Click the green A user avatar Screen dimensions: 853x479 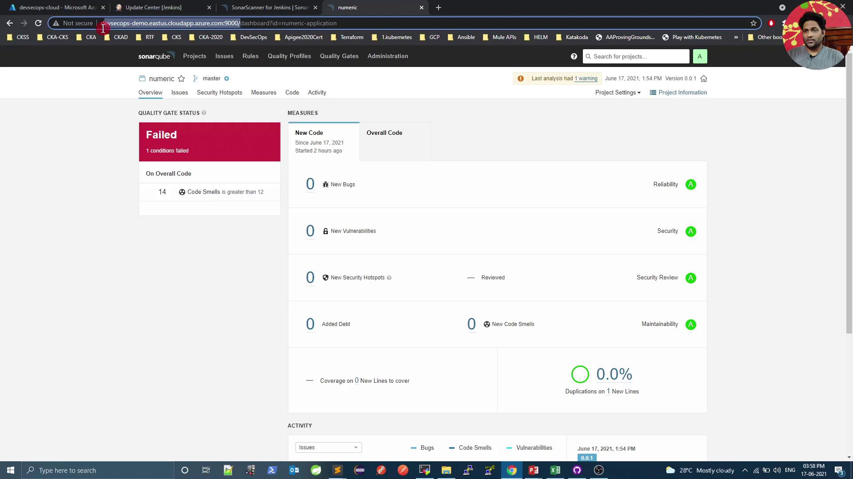[700, 56]
